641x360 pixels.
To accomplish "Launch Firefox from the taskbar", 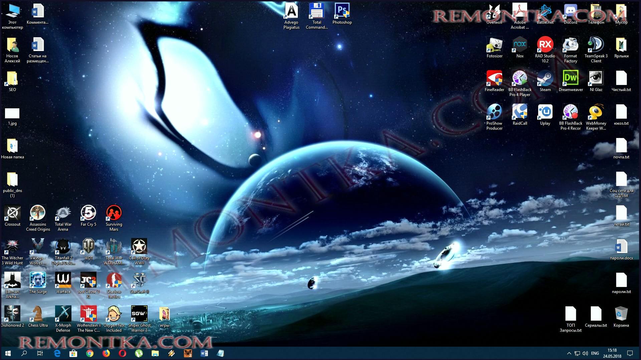I will (x=106, y=353).
